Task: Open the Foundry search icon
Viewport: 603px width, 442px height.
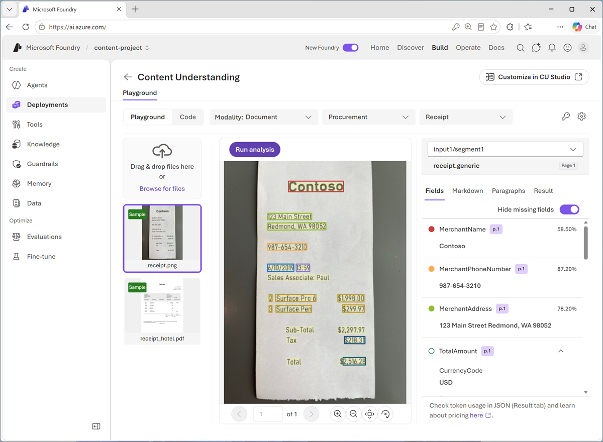Action: pos(521,48)
